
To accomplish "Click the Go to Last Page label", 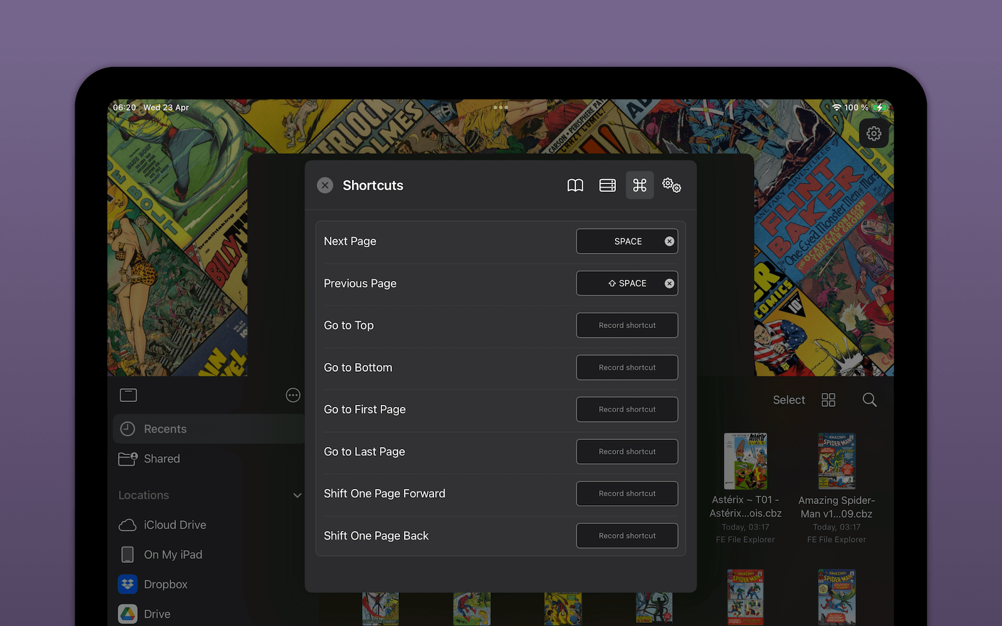I will (364, 451).
